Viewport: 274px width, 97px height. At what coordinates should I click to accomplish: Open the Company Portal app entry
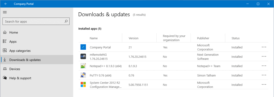tap(100, 47)
